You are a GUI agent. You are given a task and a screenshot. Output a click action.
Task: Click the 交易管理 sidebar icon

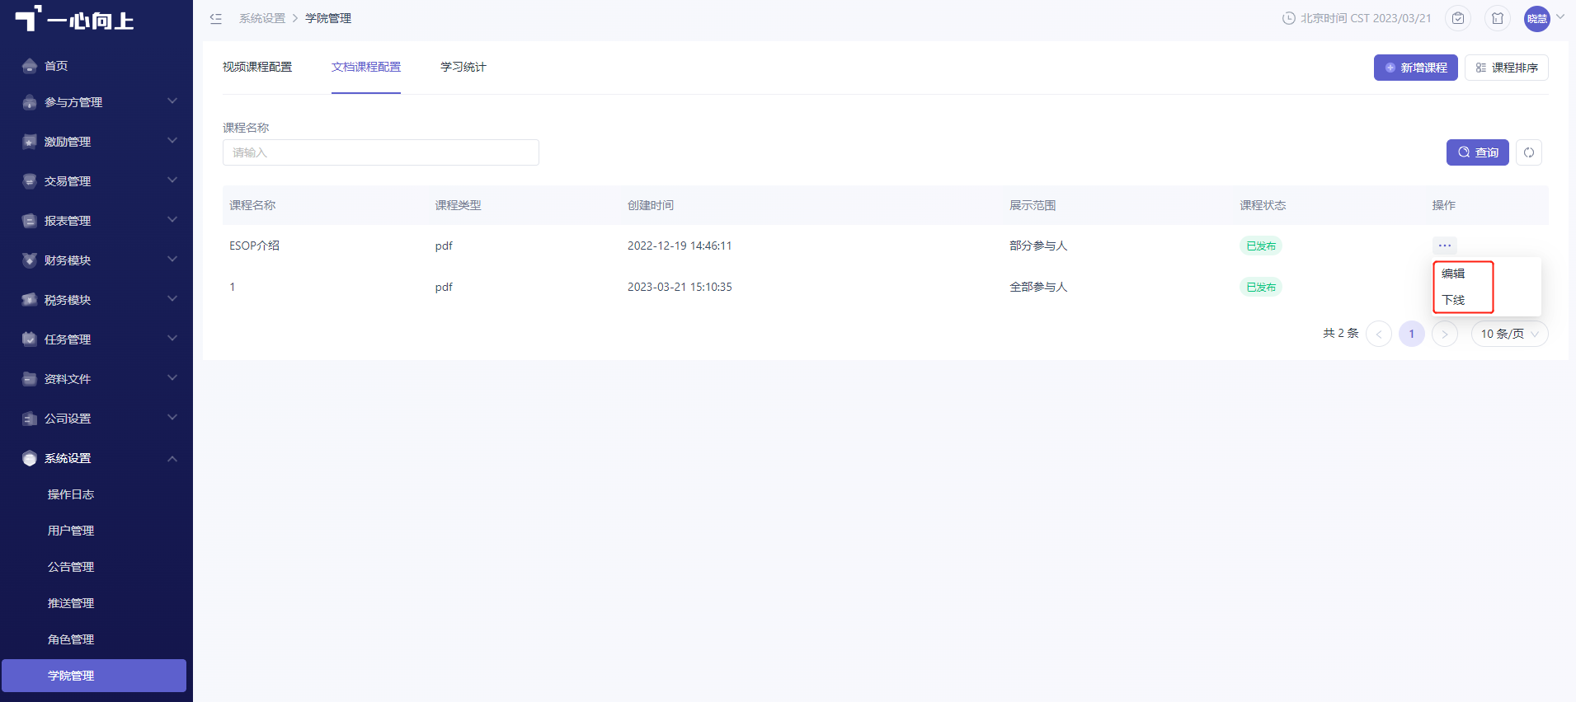tap(30, 181)
